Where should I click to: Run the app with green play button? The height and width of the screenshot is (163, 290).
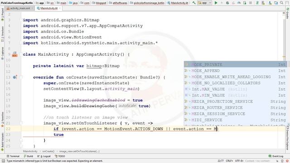tap(216, 3)
